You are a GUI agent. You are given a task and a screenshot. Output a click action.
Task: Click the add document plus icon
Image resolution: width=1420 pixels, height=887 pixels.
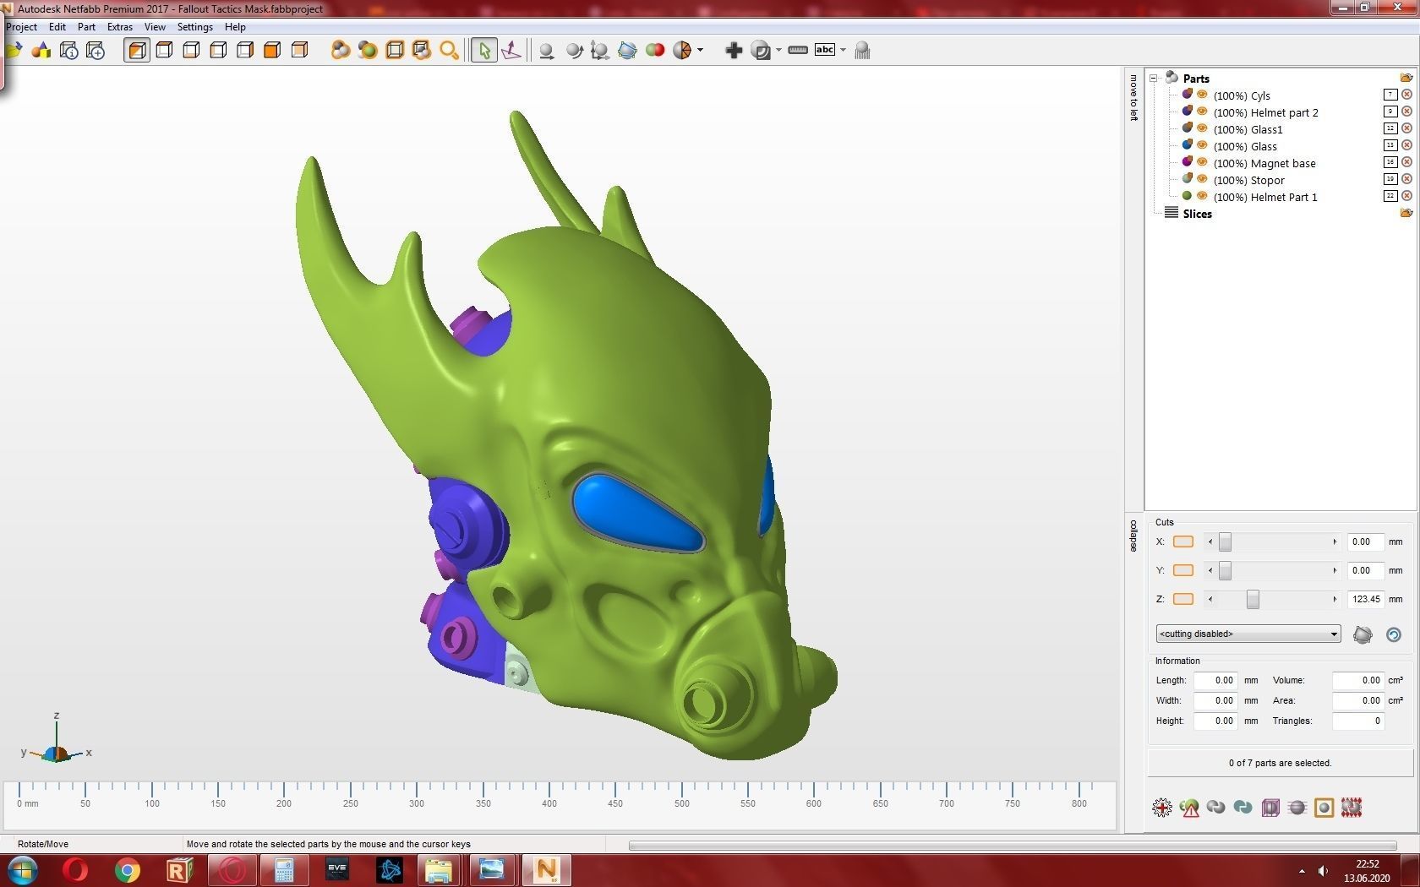(96, 51)
